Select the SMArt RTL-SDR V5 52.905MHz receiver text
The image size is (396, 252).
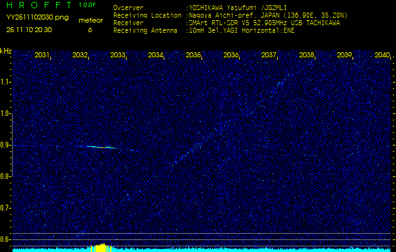264,23
